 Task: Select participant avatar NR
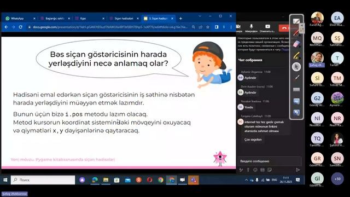(x=337, y=118)
